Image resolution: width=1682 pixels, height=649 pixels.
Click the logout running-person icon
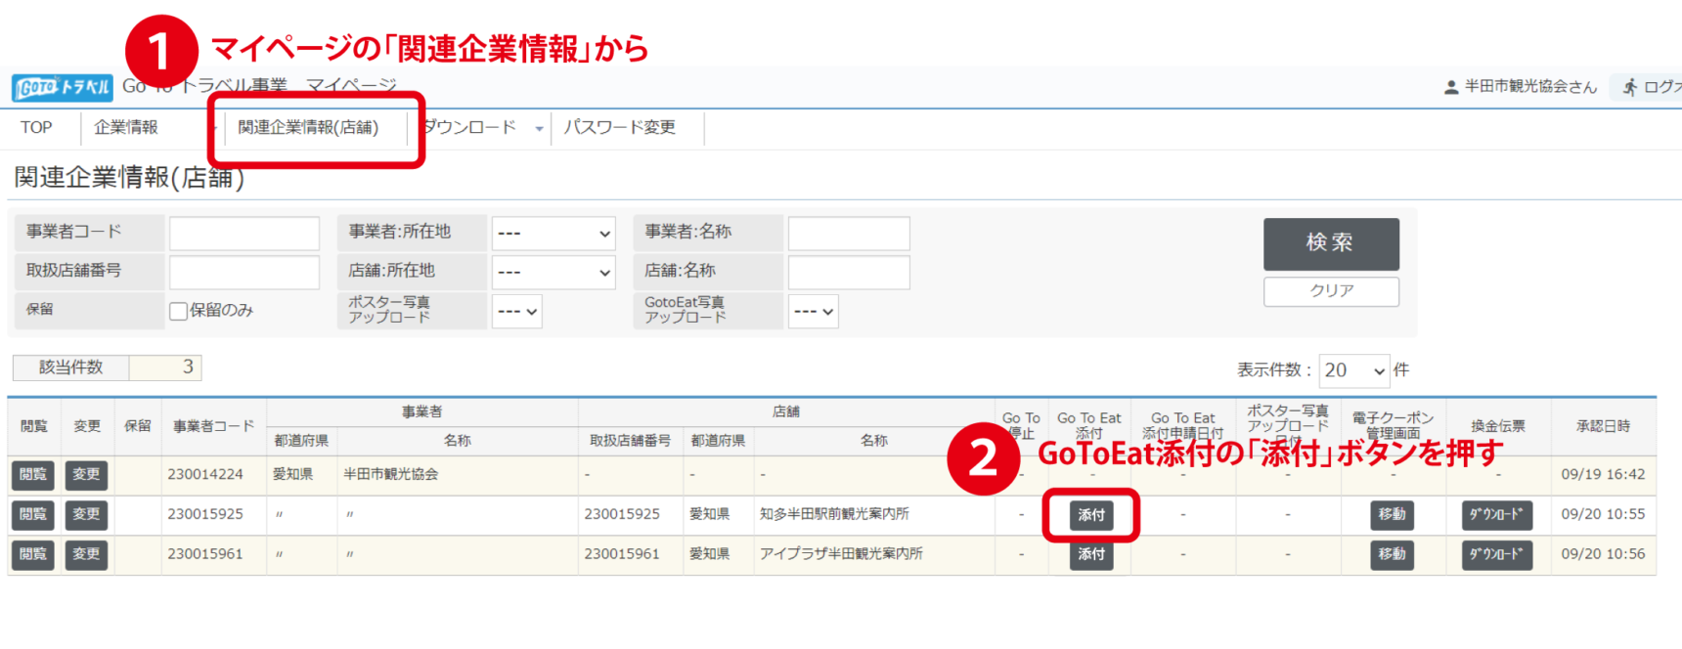click(x=1630, y=87)
